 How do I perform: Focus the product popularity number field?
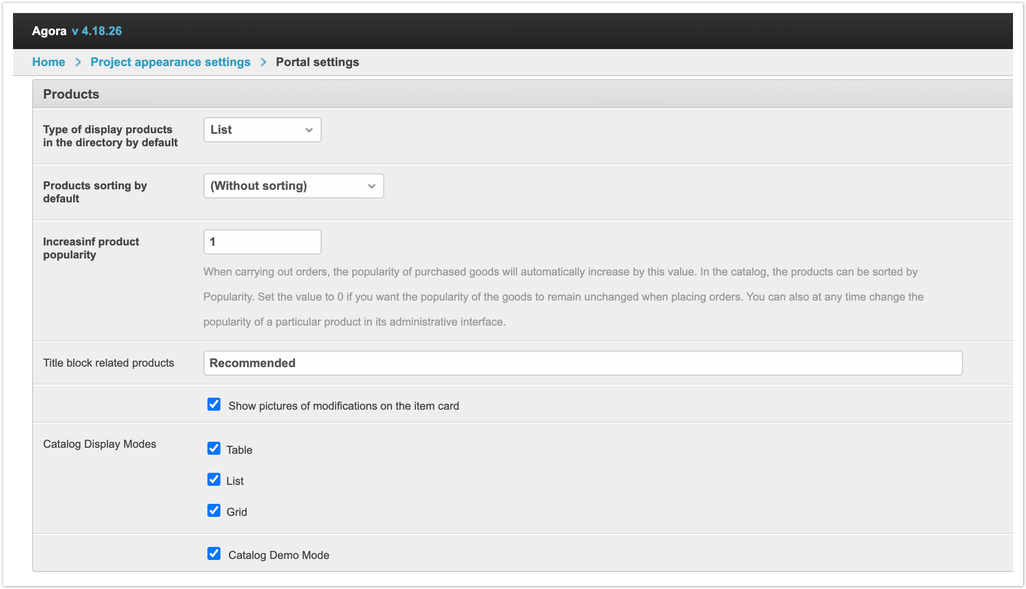coord(262,242)
